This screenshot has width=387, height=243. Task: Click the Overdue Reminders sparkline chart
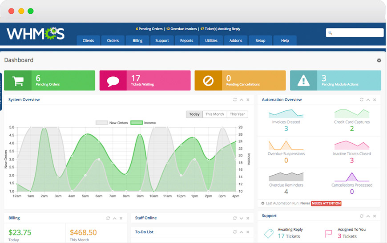click(286, 176)
